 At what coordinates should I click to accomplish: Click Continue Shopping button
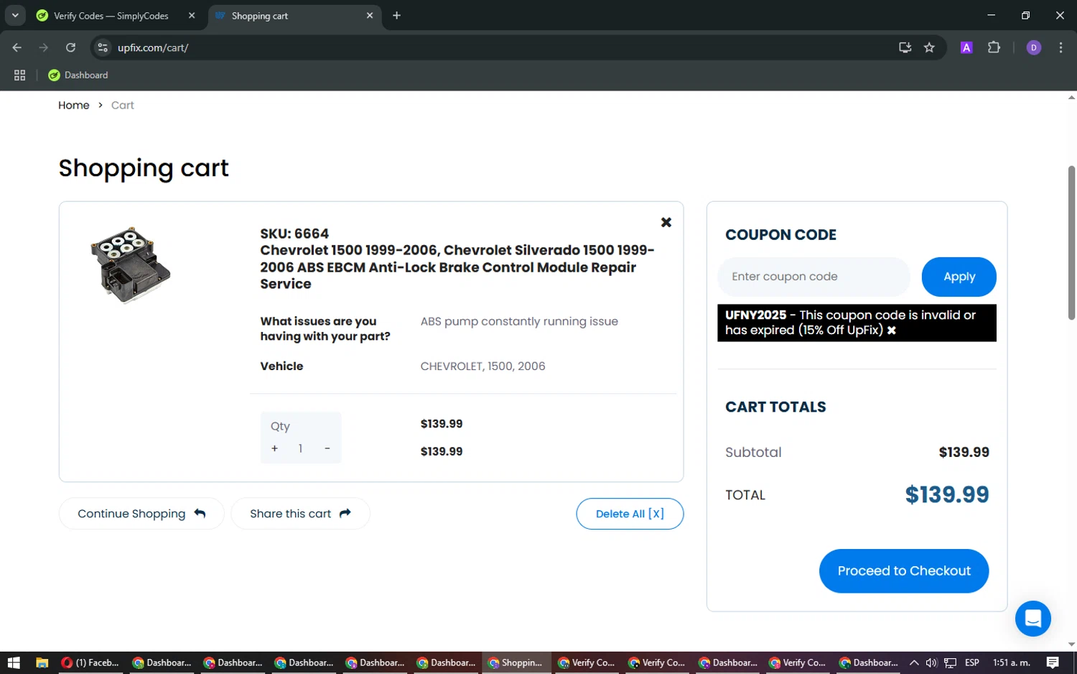141,514
